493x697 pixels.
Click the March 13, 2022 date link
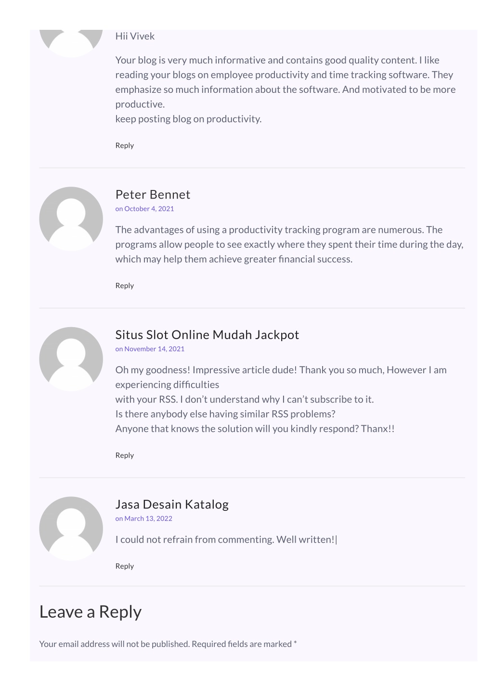(x=144, y=519)
